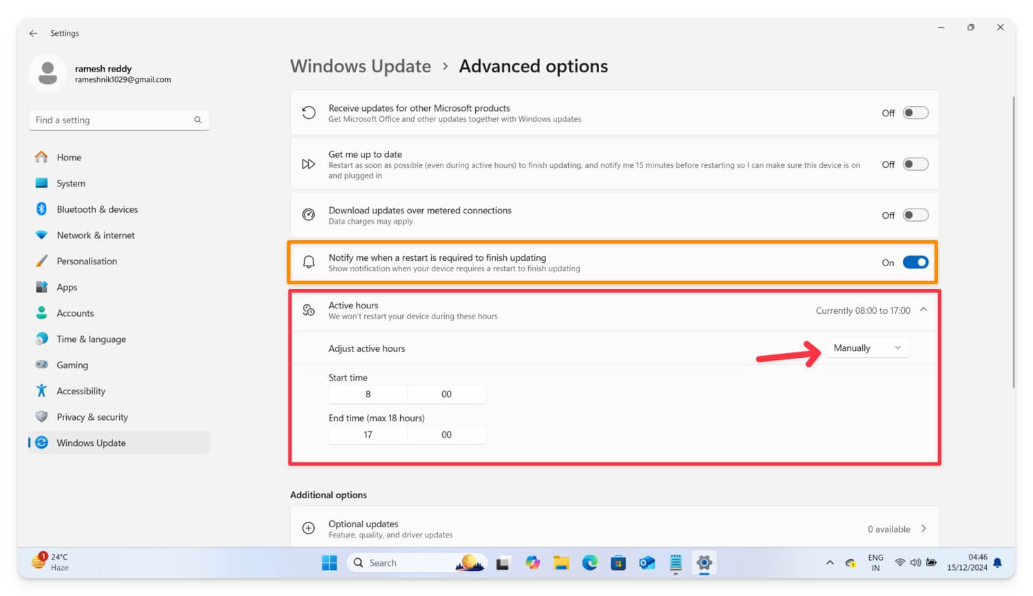
Task: Select Accessibility in the sidebar
Action: click(81, 391)
